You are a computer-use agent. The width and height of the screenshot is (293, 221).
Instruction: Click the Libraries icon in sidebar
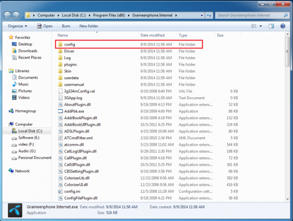(x=11, y=71)
